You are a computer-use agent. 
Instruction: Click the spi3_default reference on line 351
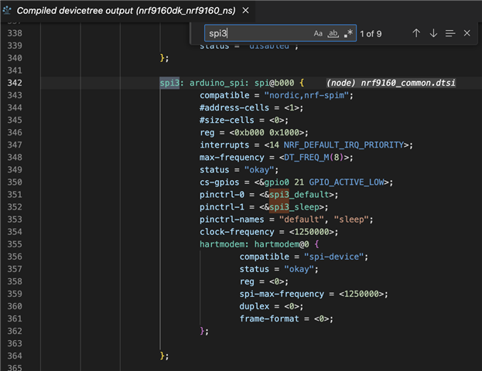click(299, 195)
